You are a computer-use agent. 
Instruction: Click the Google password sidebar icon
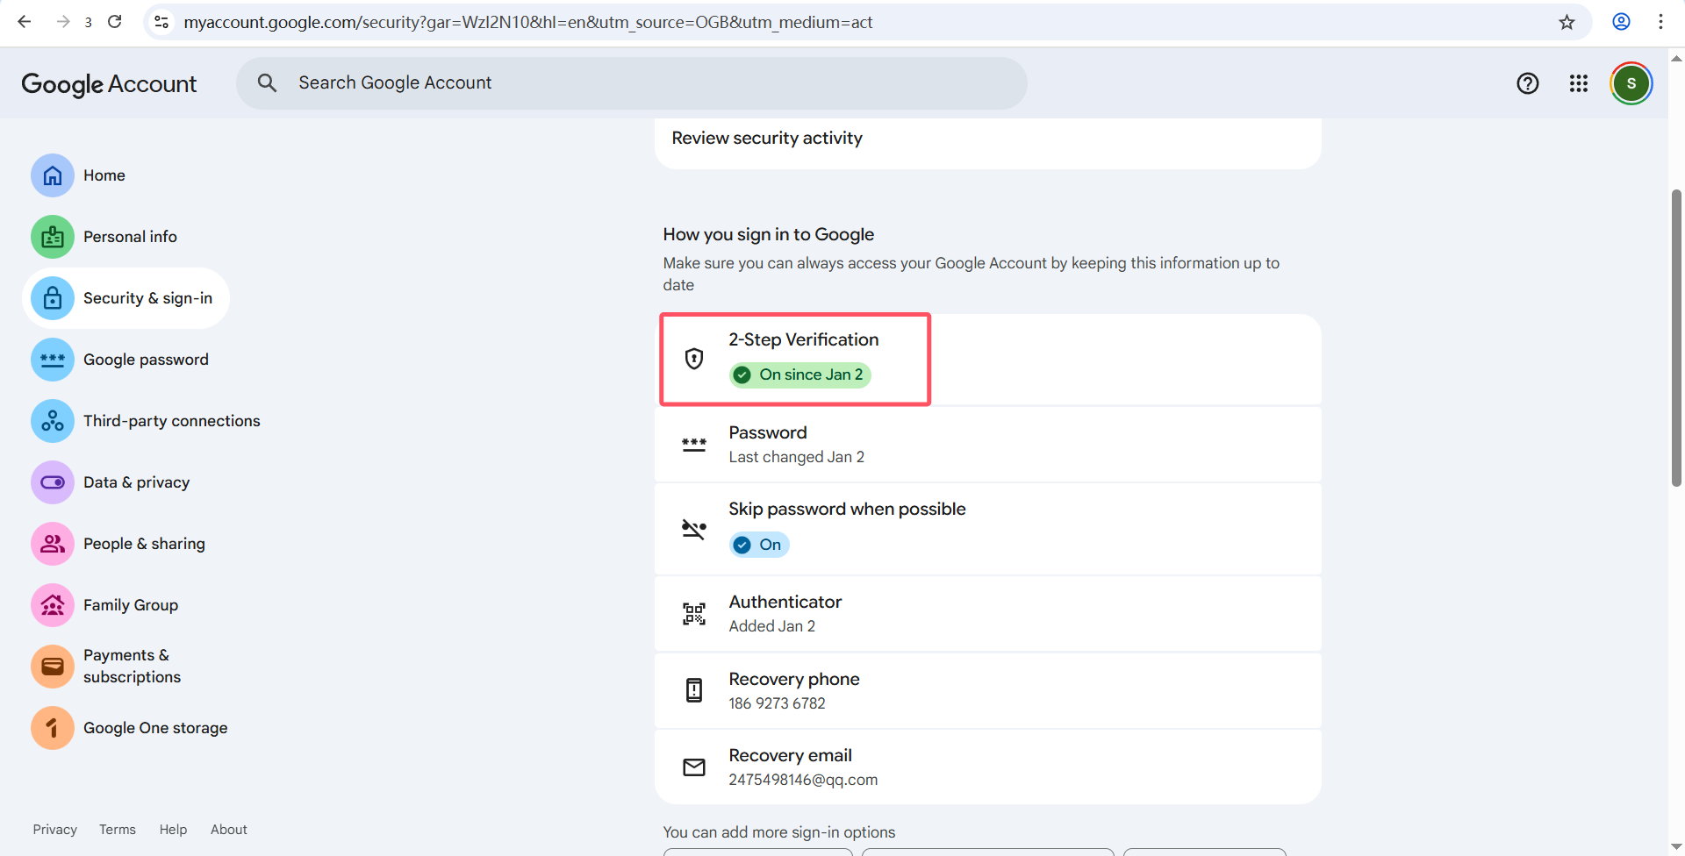point(53,360)
